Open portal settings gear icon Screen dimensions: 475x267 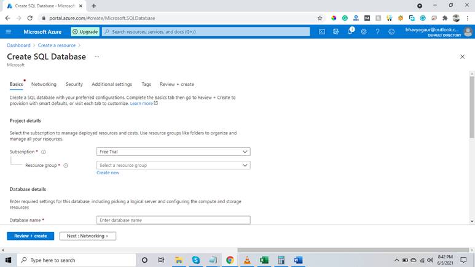point(364,32)
